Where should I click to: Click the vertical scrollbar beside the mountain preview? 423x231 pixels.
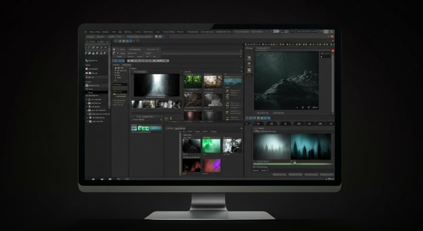[x=333, y=83]
